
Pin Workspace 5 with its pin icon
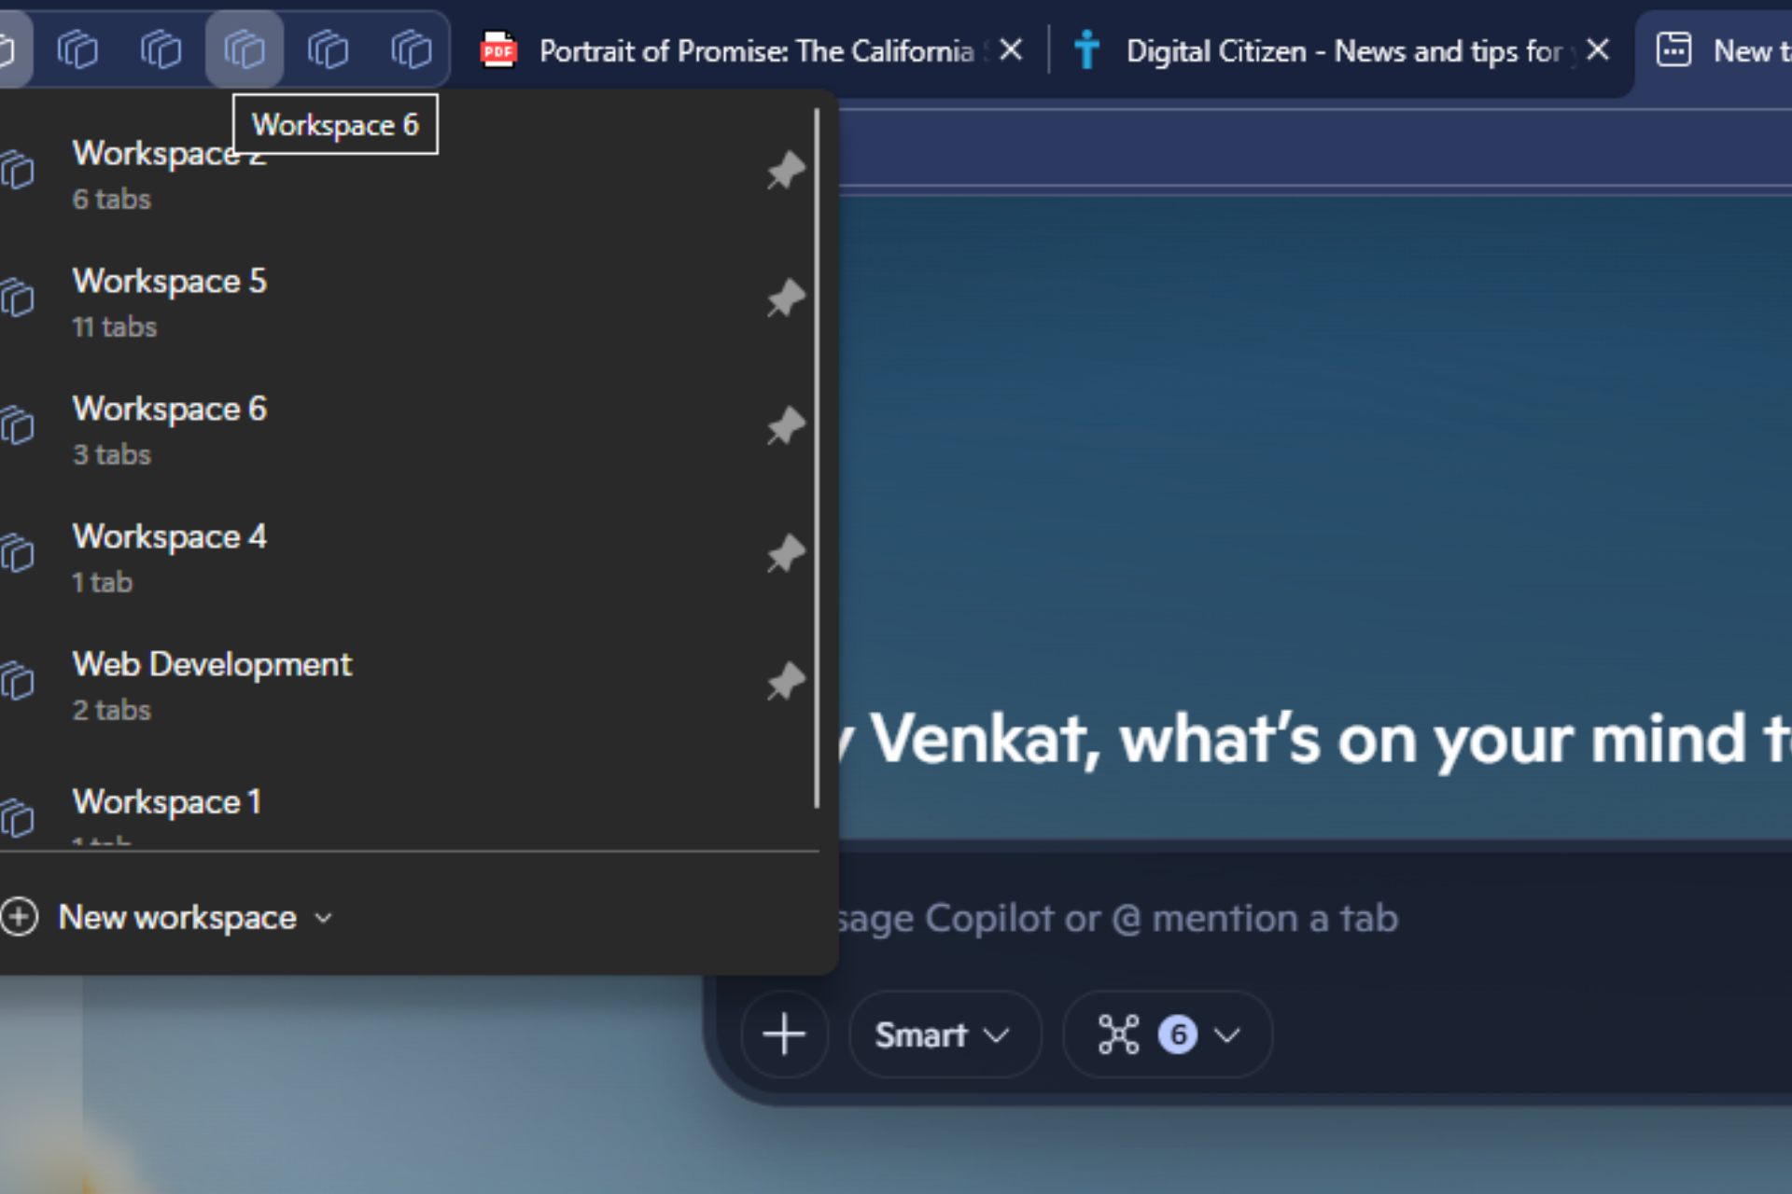point(785,298)
